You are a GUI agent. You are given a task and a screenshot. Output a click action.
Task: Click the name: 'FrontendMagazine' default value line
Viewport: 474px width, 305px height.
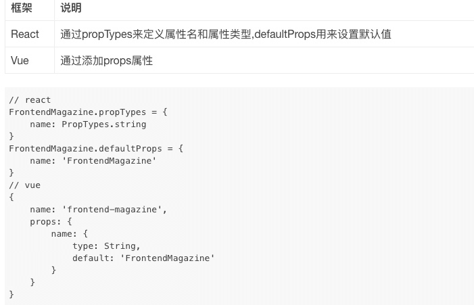[x=93, y=161]
